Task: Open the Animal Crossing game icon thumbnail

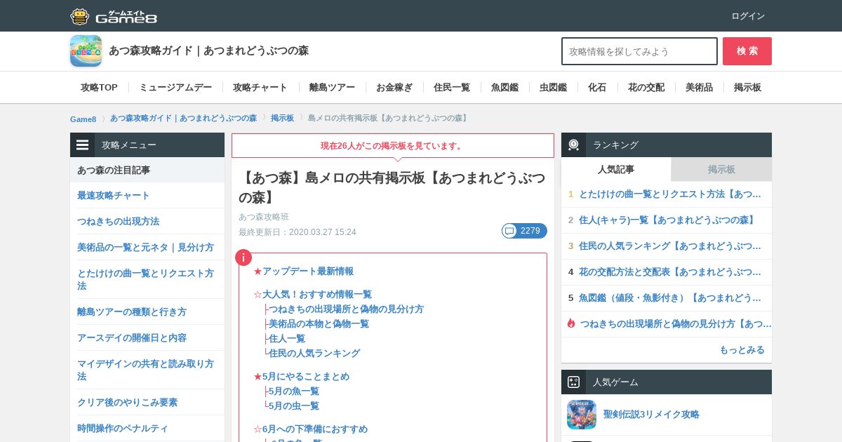Action: point(86,51)
